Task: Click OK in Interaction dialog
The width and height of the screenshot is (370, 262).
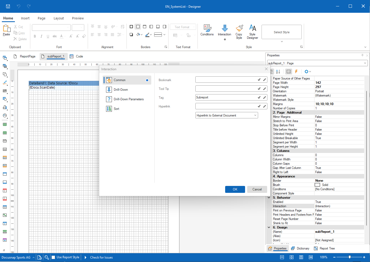Action: pos(235,189)
